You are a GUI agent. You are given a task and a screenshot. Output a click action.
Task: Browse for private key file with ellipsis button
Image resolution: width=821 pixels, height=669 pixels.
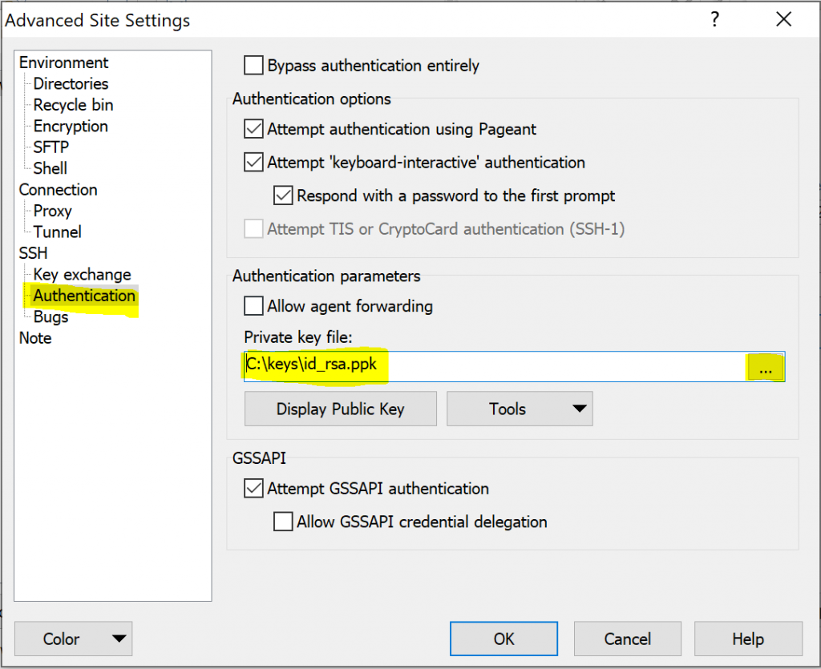pos(765,369)
